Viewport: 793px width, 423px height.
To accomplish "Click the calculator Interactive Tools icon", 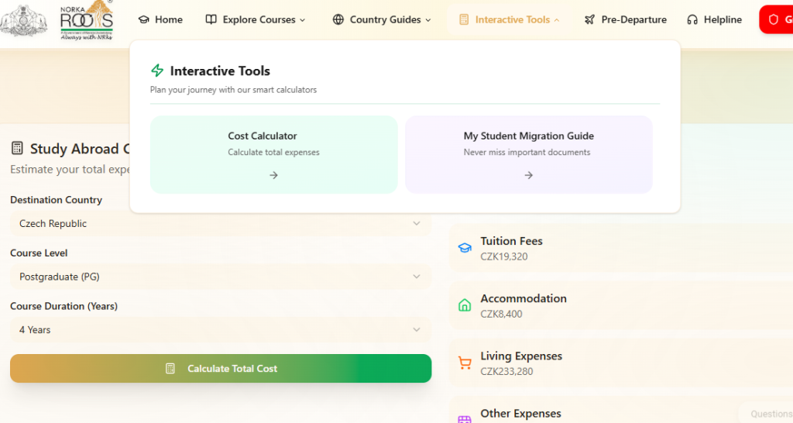I will (464, 19).
